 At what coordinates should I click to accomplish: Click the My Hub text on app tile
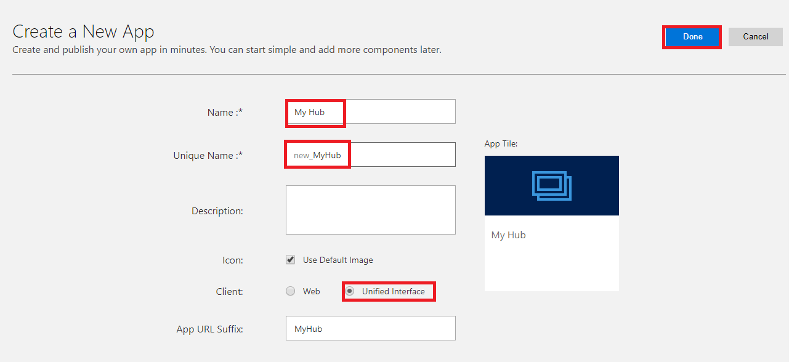(x=508, y=235)
